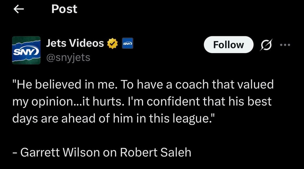Screen dimensions: 304x169
Task: Click the left-pointing navigation arrow
Action: pos(18,9)
